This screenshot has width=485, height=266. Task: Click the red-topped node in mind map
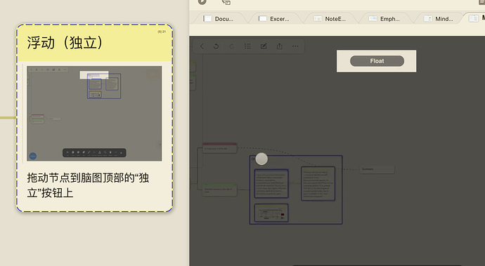pyautogui.click(x=219, y=148)
